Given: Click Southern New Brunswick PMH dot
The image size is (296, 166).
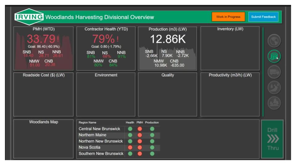Looking at the screenshot, I should [x=140, y=154].
